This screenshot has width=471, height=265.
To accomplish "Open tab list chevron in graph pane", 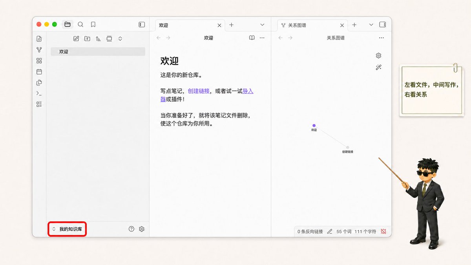I will pos(371,25).
